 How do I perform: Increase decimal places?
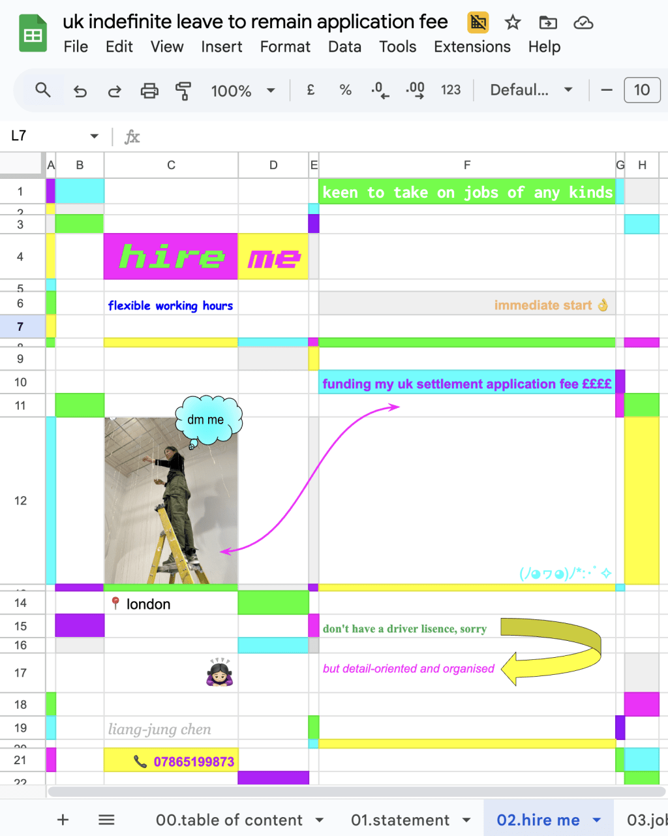pos(415,90)
